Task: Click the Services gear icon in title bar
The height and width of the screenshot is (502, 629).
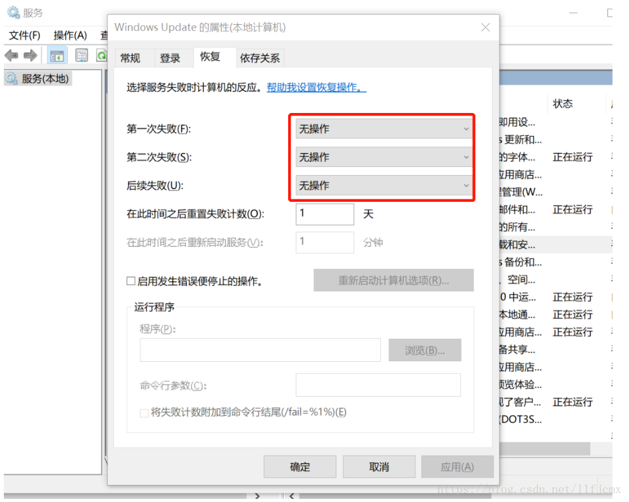Action: (x=13, y=13)
